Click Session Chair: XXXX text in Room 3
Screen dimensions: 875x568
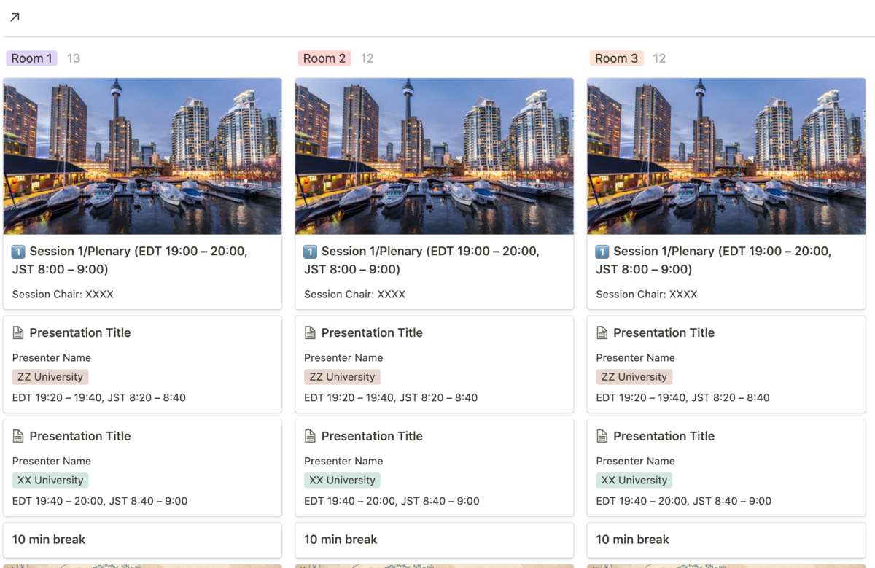647,295
